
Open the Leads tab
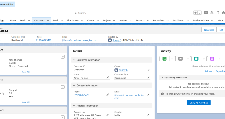(x=23, y=20)
